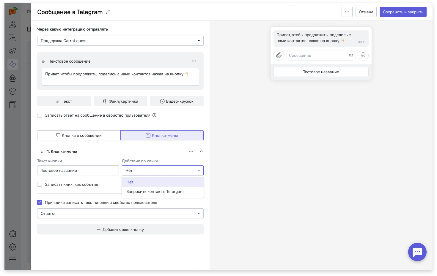Image resolution: width=437 pixels, height=276 pixels.
Task: Click the microphone icon in preview
Action: click(363, 55)
